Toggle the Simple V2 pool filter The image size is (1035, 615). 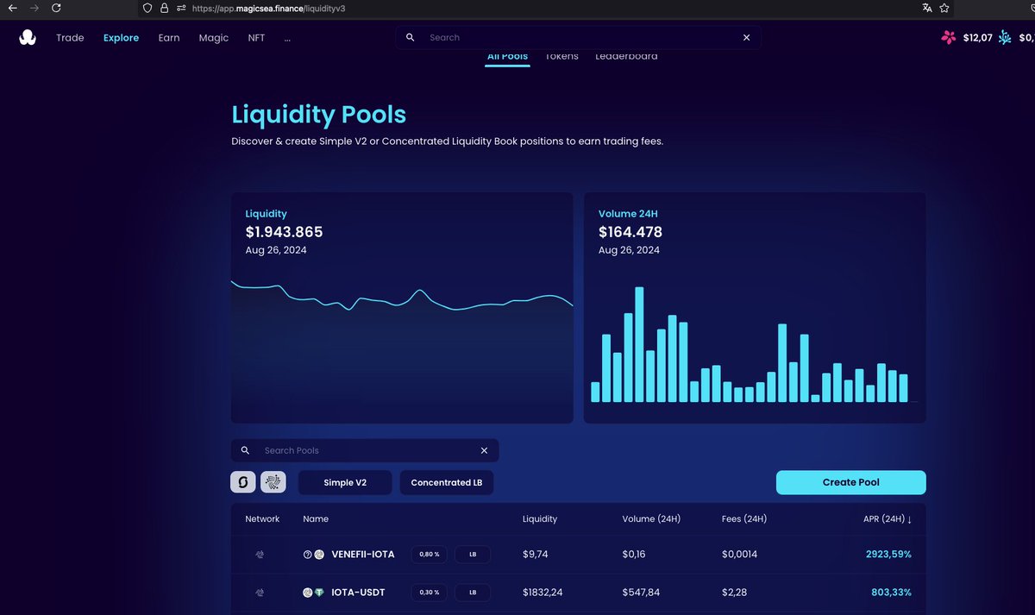[x=345, y=482]
